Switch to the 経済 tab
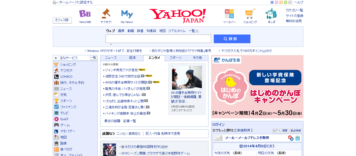356x156 pixels. [132, 58]
